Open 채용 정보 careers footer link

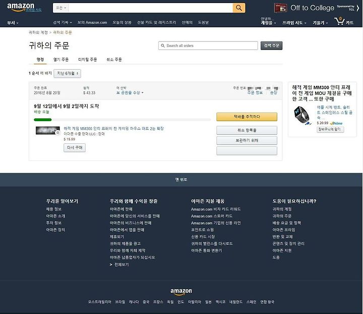54,209
